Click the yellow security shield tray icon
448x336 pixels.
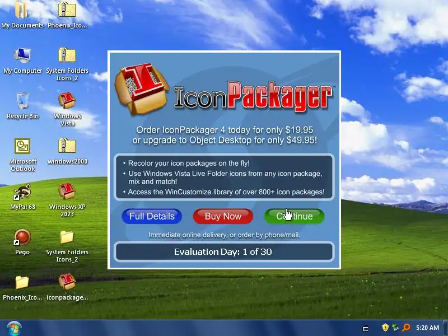click(x=385, y=328)
